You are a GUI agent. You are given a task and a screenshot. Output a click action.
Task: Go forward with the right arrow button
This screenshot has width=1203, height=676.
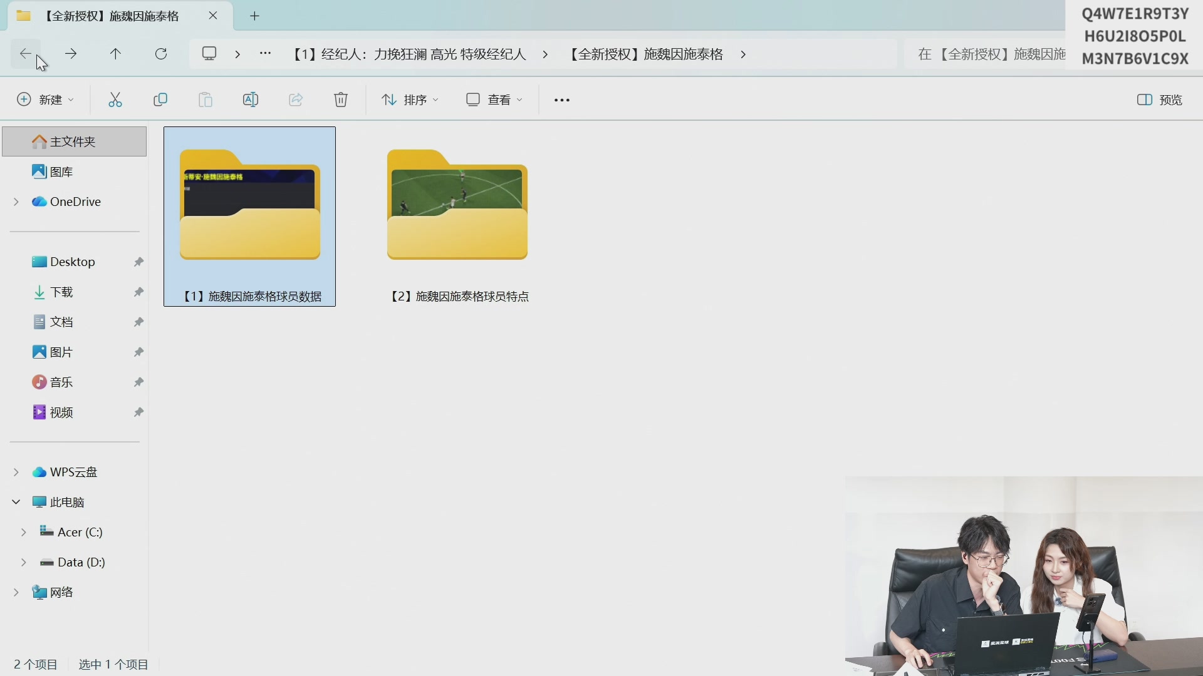71,54
